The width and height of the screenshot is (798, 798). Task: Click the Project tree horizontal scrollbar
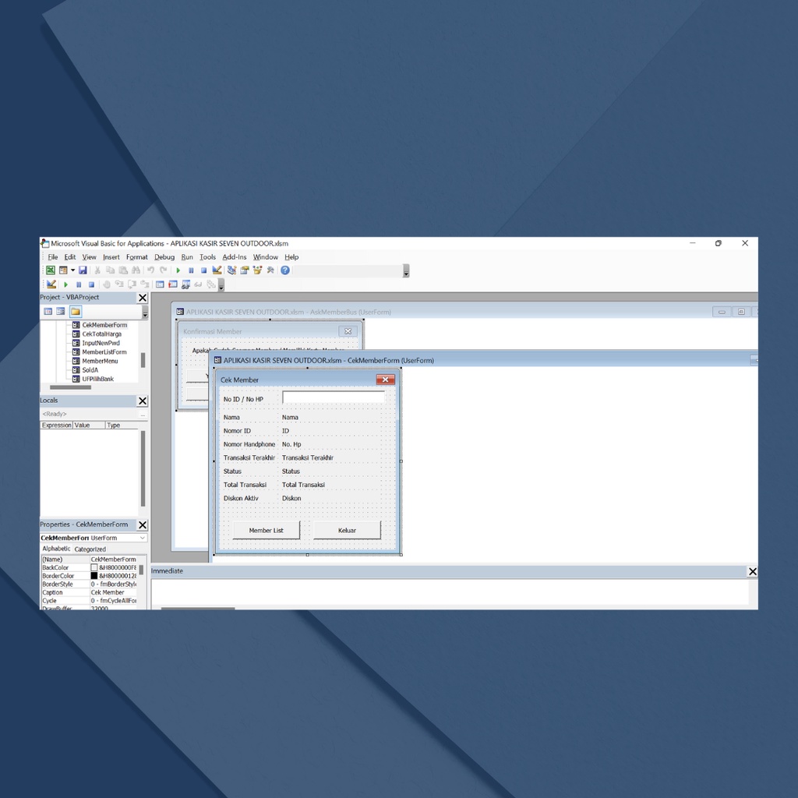click(70, 387)
